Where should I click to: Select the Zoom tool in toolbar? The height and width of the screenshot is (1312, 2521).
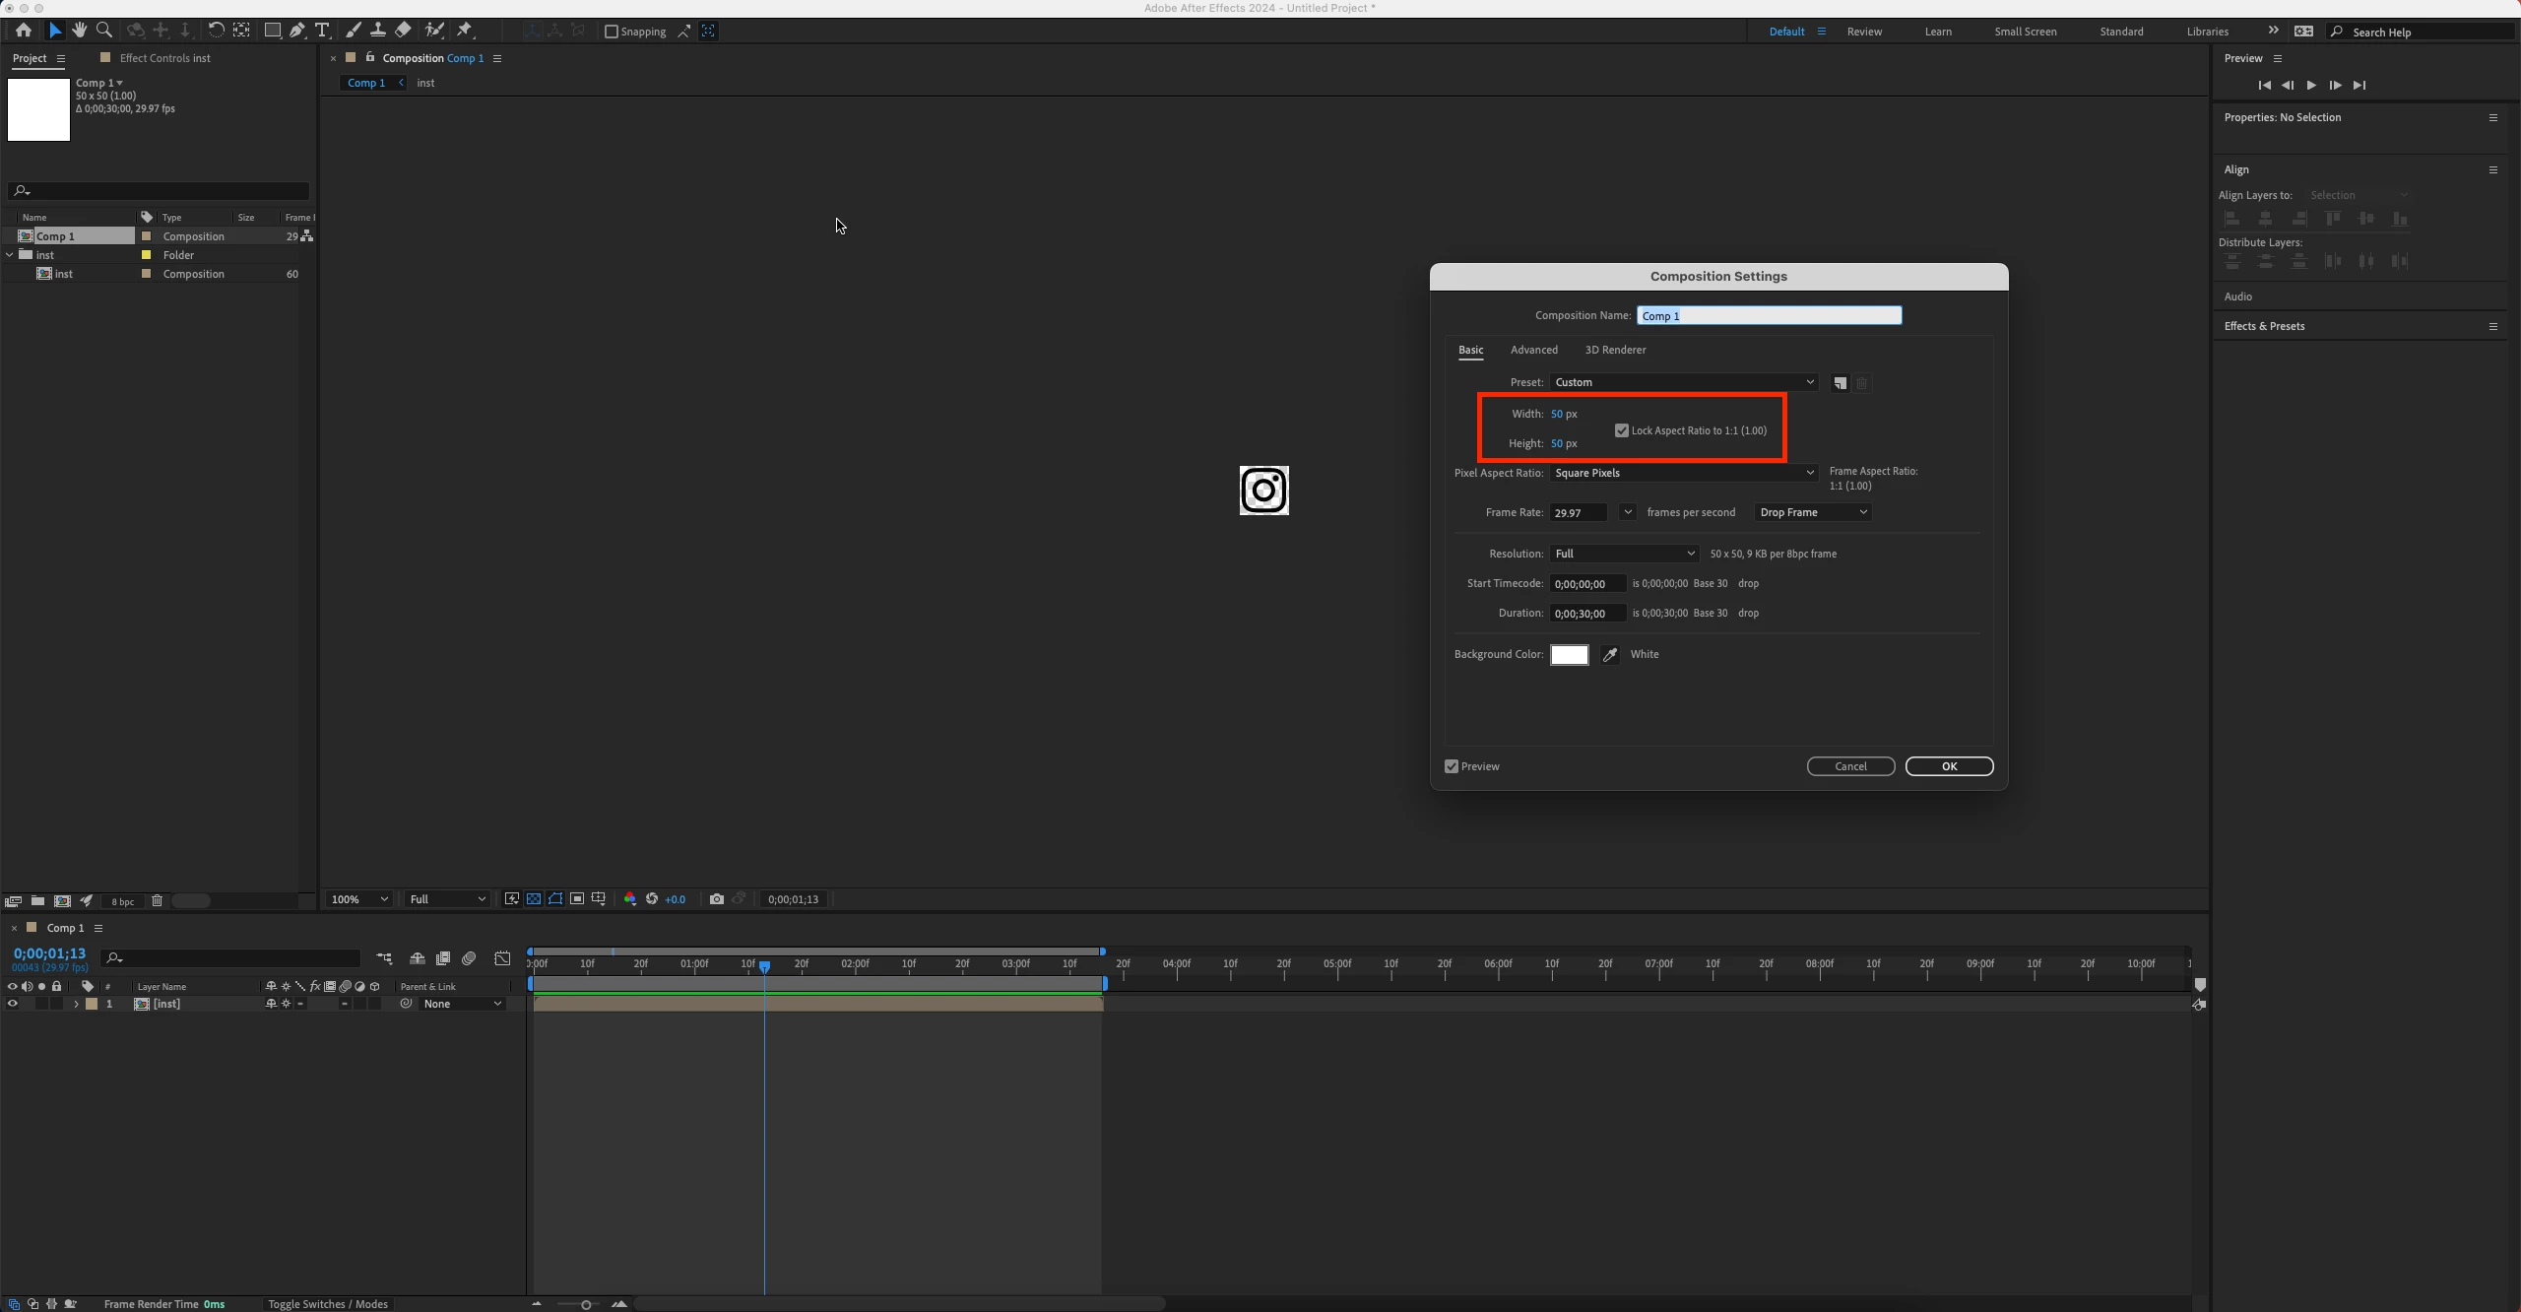click(x=104, y=31)
